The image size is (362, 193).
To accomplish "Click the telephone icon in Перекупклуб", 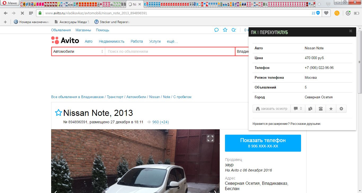I will pos(321,109).
